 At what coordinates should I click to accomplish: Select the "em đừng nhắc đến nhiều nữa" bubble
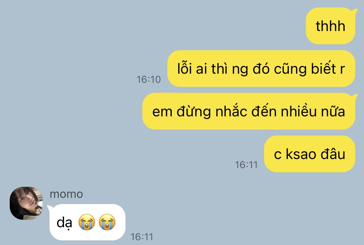[248, 111]
